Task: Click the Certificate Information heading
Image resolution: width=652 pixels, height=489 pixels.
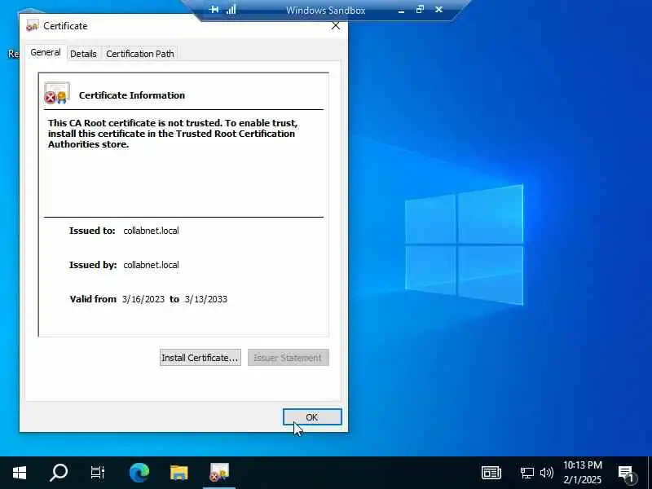Action: (x=132, y=95)
